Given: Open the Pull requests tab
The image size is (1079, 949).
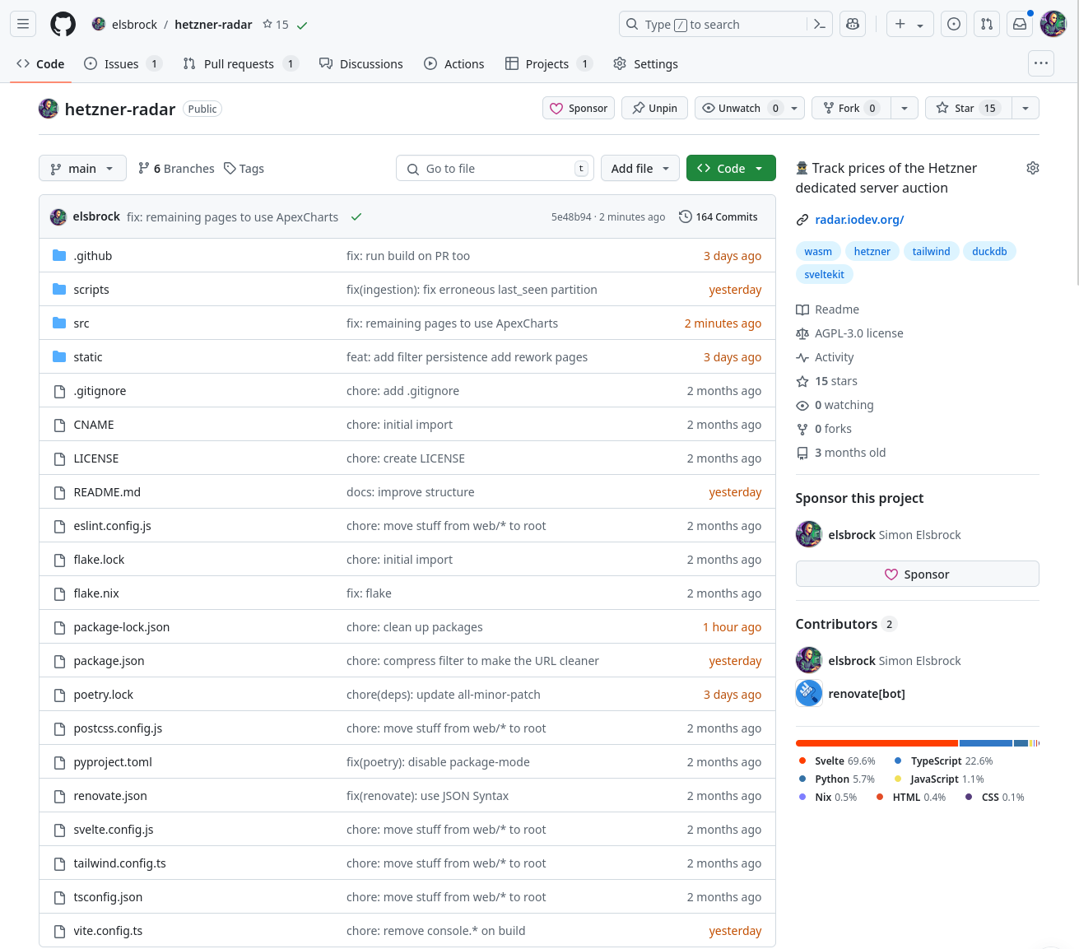Looking at the screenshot, I should tap(240, 63).
